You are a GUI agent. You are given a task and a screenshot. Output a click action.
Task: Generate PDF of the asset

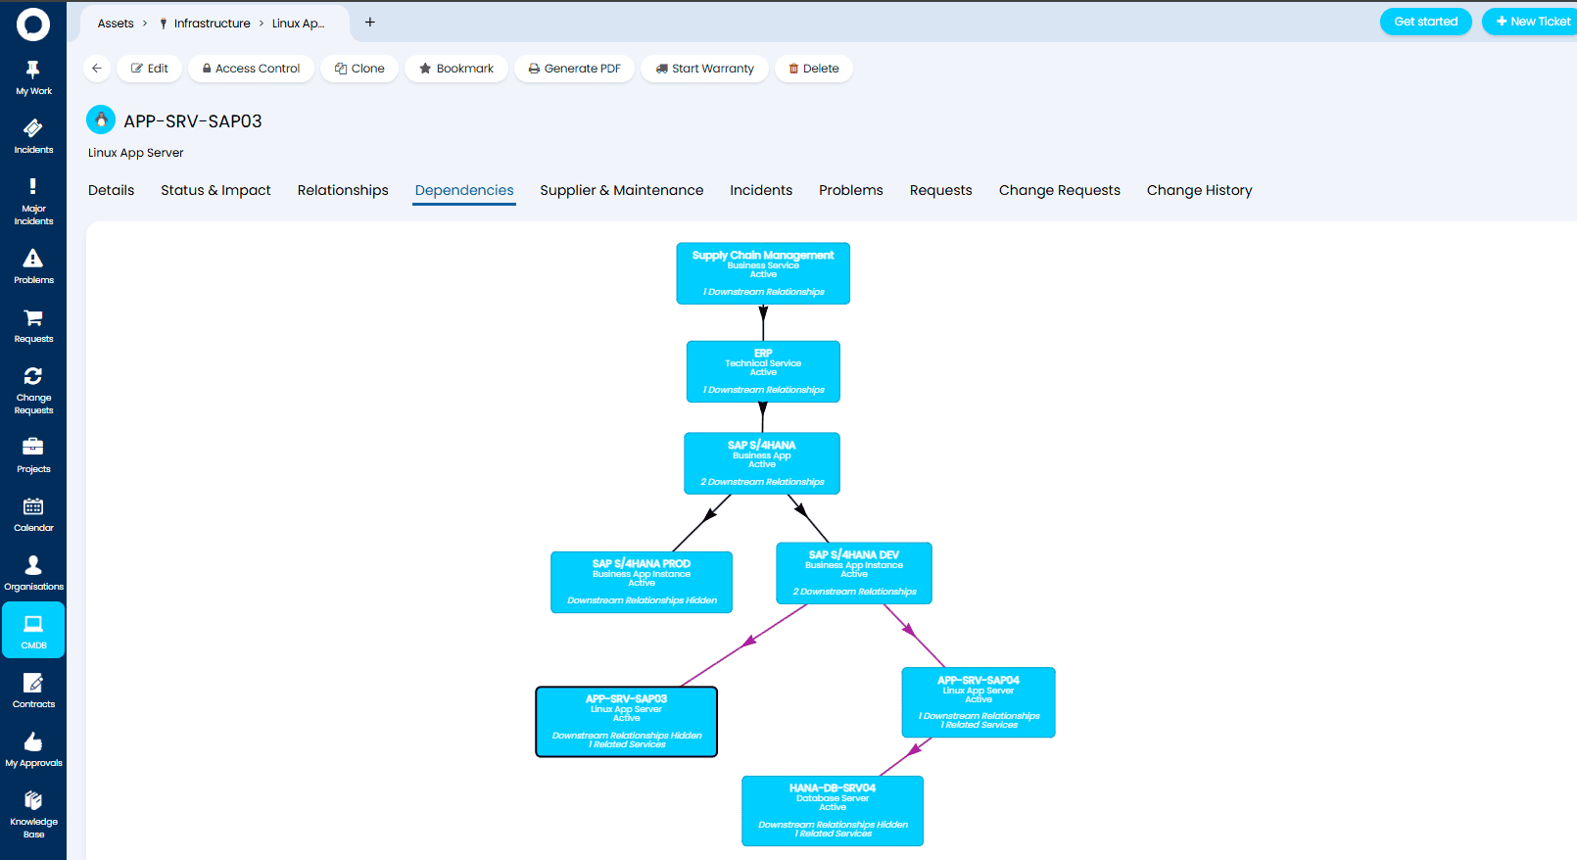point(574,69)
